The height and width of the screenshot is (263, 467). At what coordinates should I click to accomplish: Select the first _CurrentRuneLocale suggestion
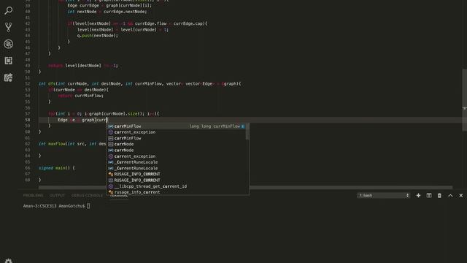tap(176, 162)
